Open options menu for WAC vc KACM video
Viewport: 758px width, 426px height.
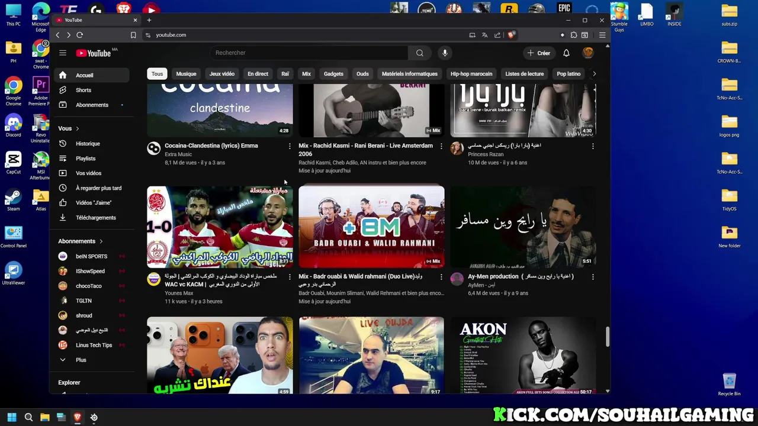click(x=290, y=276)
